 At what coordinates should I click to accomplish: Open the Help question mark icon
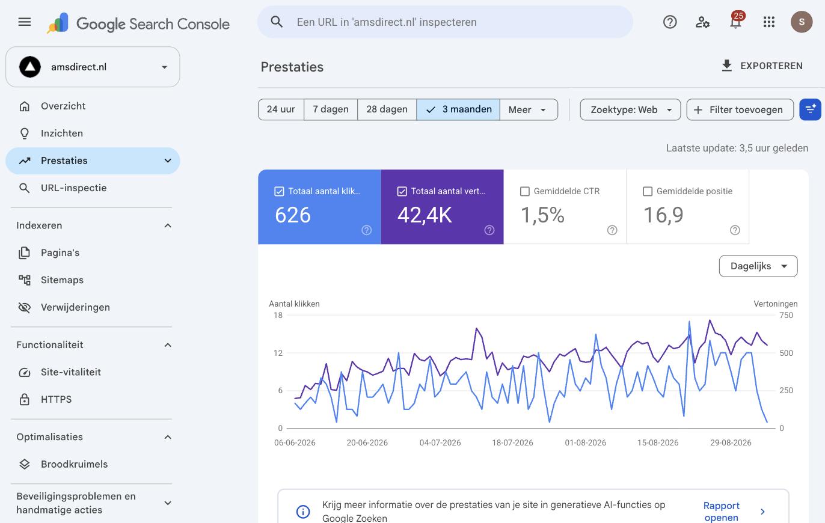tap(670, 22)
